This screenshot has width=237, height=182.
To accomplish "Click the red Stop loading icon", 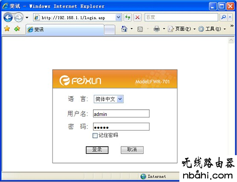I will [x=138, y=17].
